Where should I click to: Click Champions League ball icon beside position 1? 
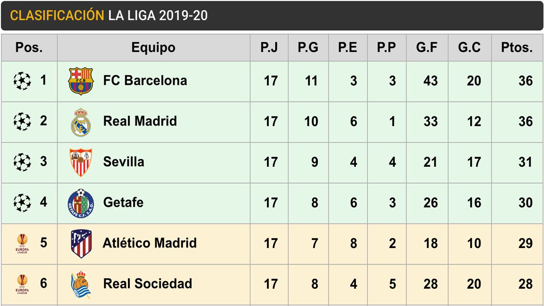pos(22,81)
